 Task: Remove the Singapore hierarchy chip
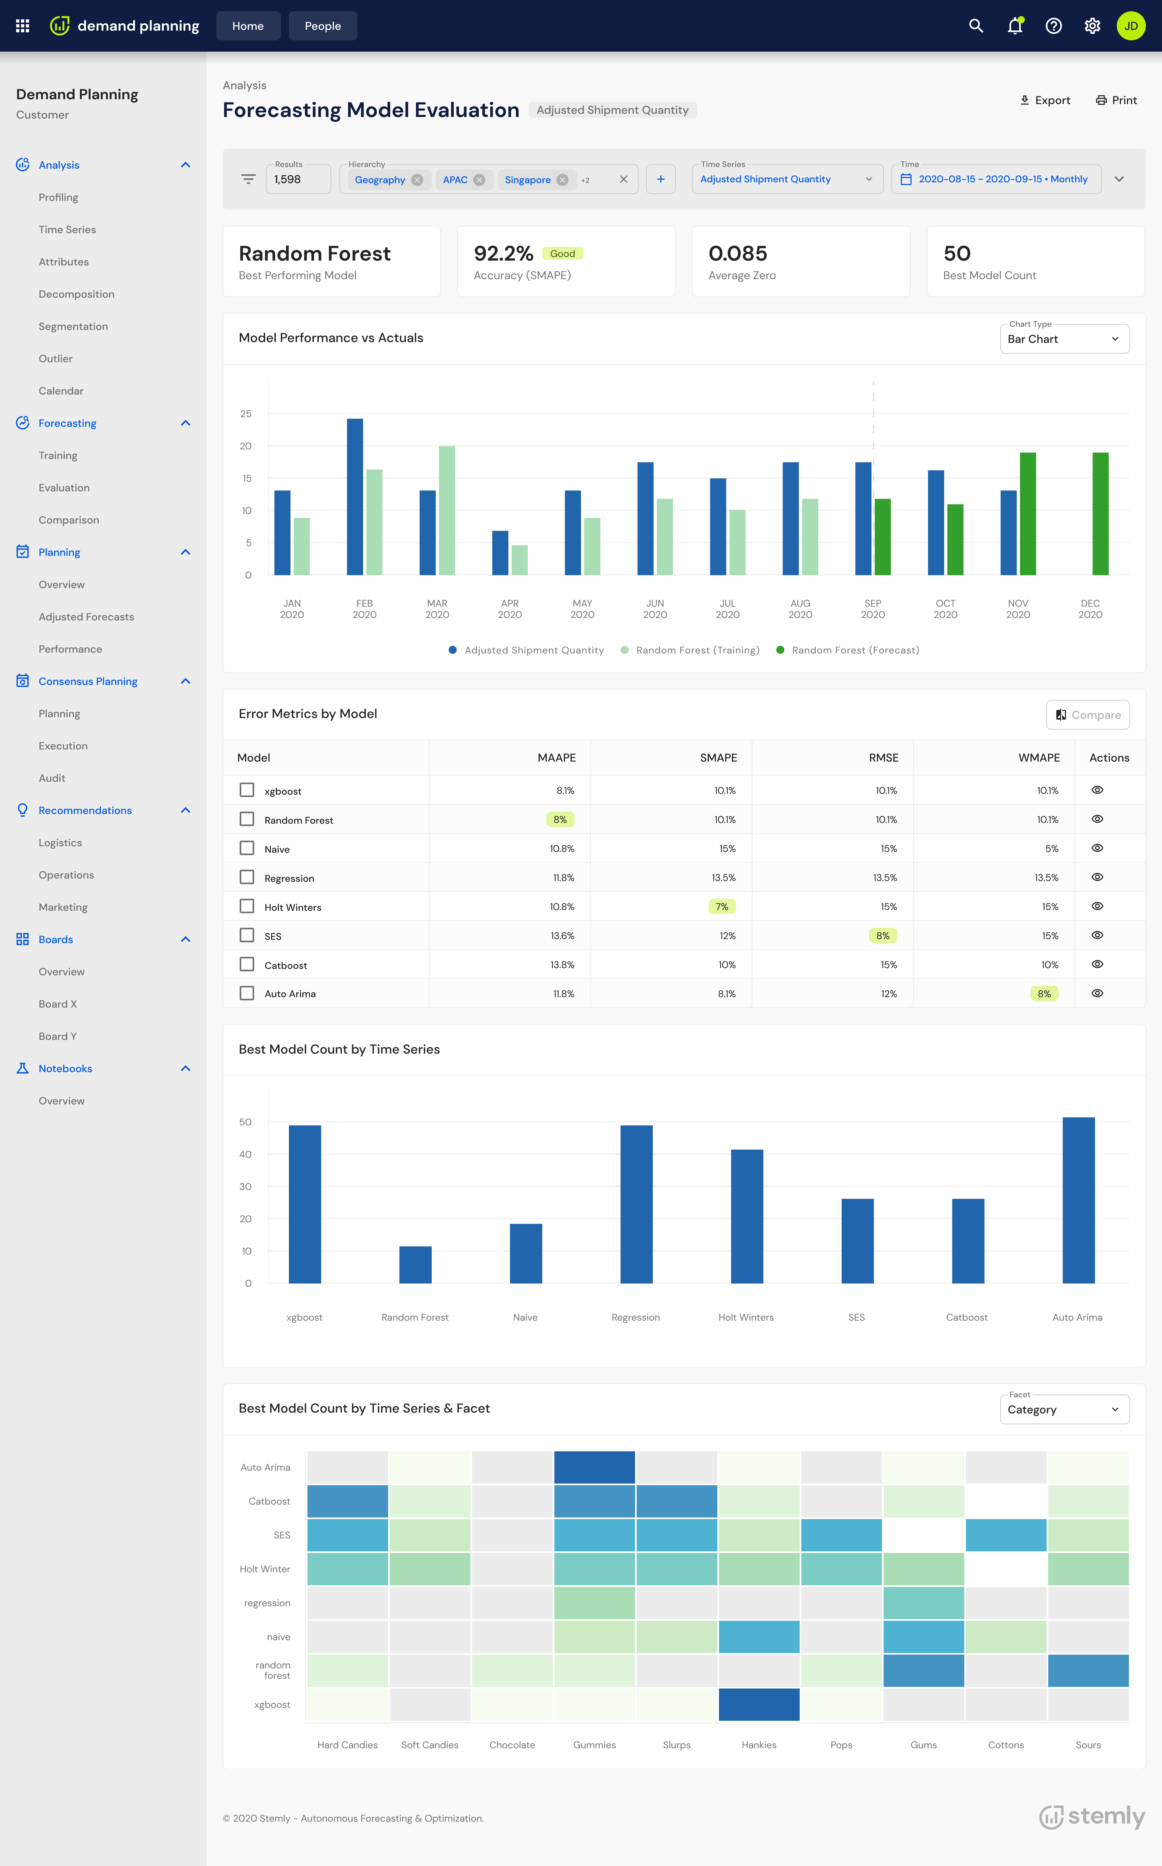pyautogui.click(x=562, y=180)
